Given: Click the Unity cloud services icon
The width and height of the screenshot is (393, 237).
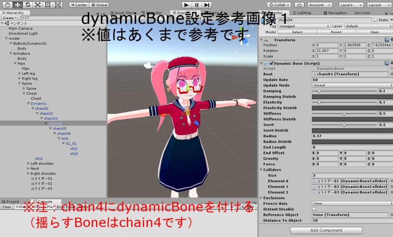Looking at the screenshot, I should (x=300, y=5).
